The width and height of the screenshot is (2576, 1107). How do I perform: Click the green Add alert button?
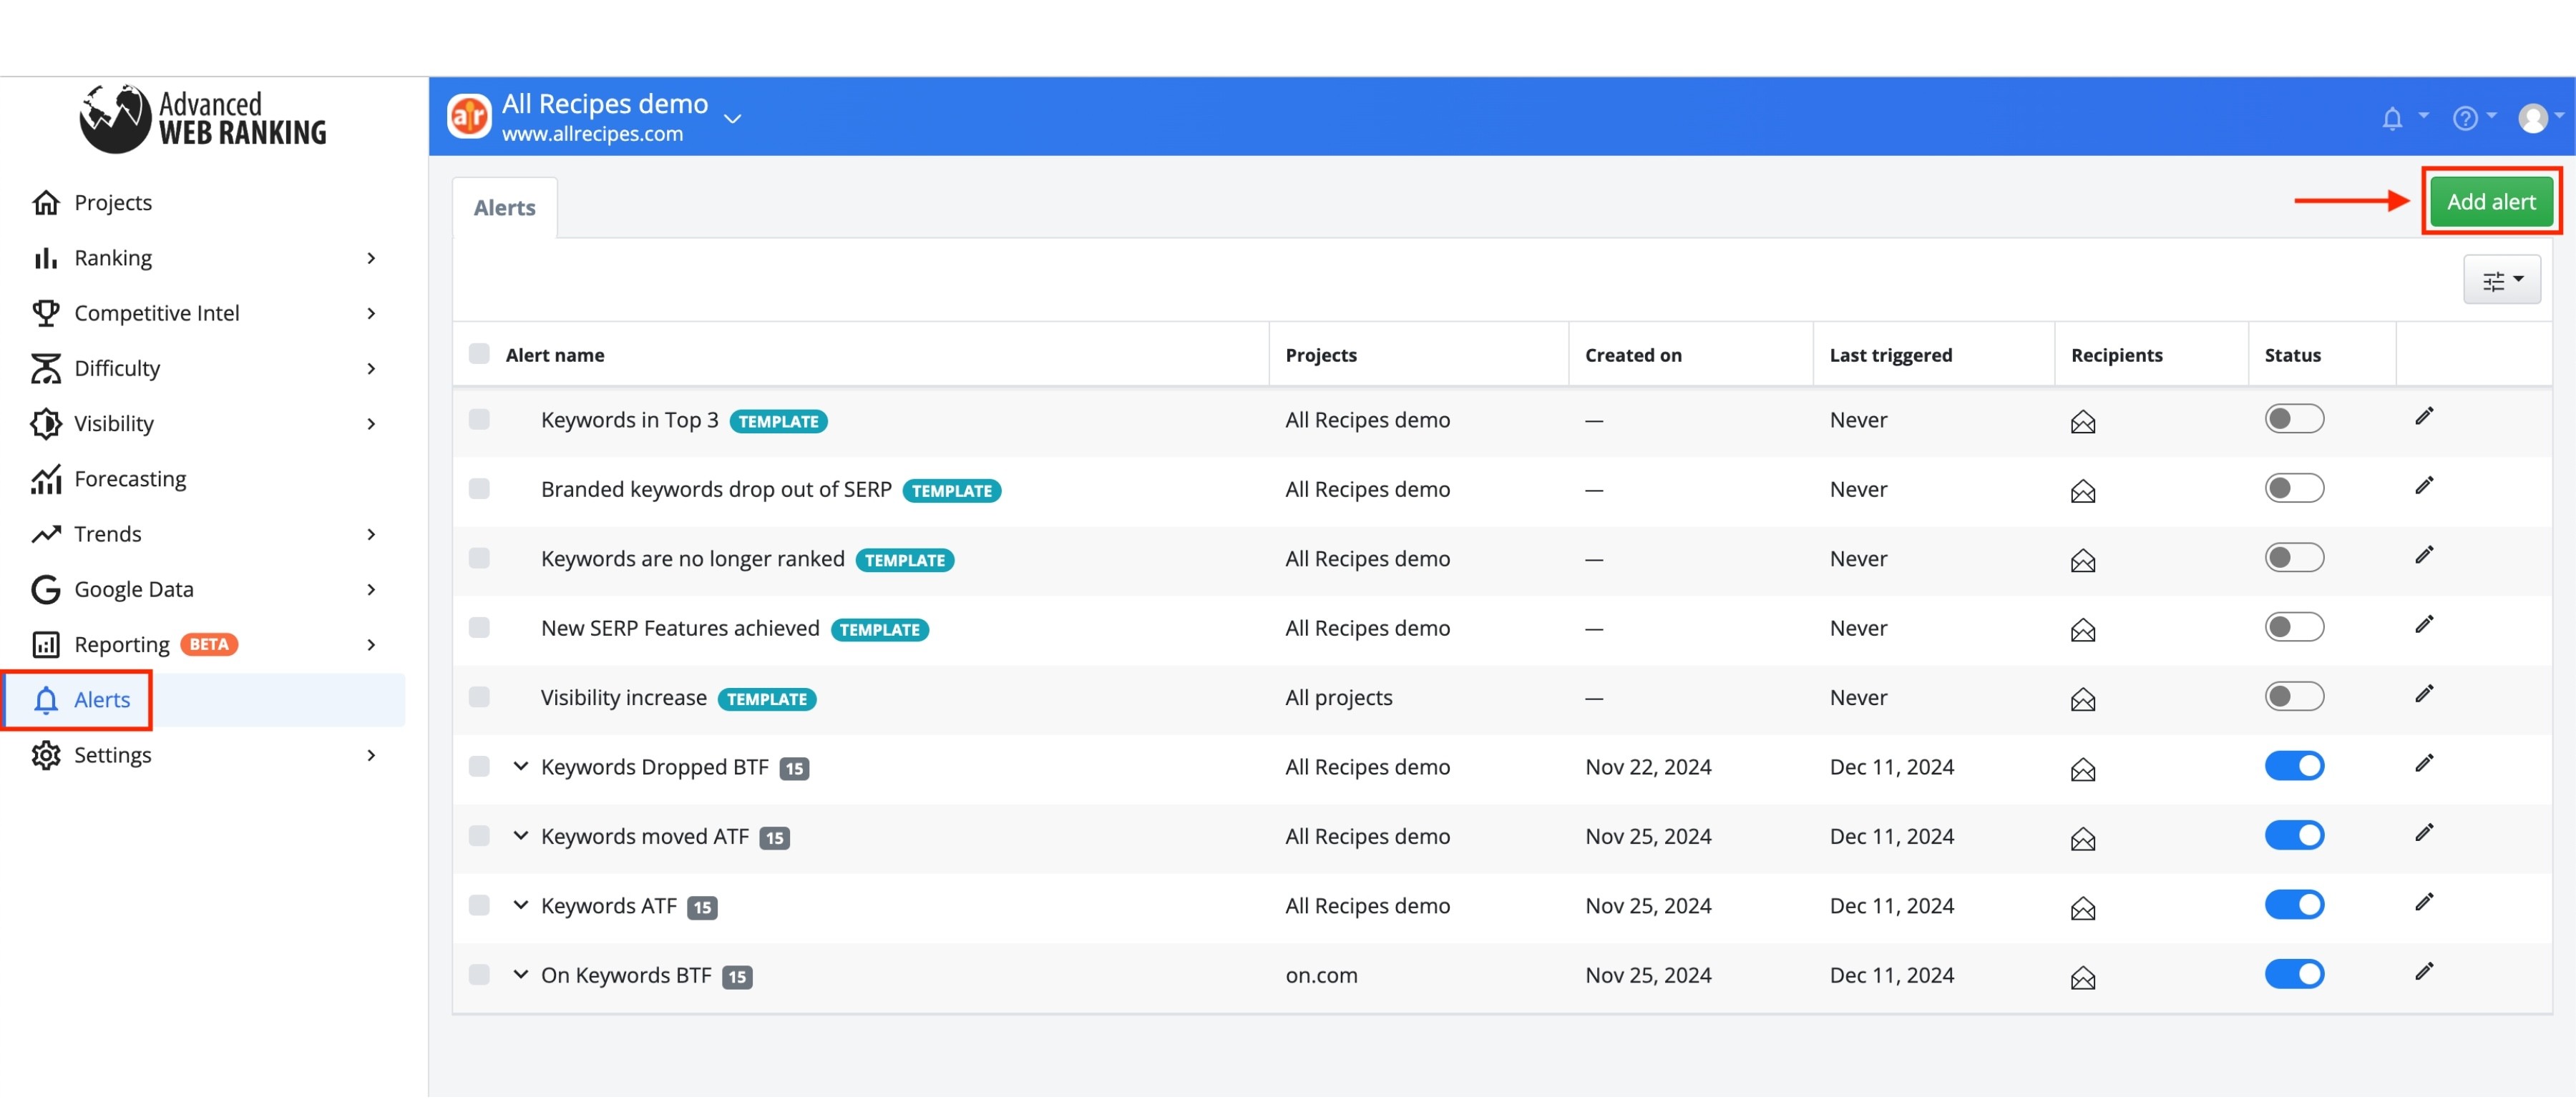point(2491,202)
